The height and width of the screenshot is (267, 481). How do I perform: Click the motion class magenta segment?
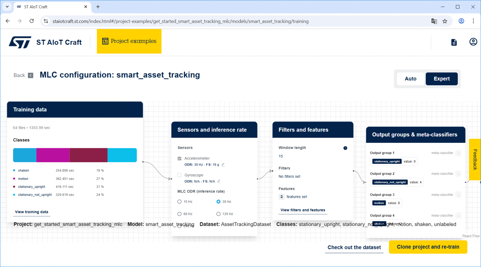coord(53,155)
